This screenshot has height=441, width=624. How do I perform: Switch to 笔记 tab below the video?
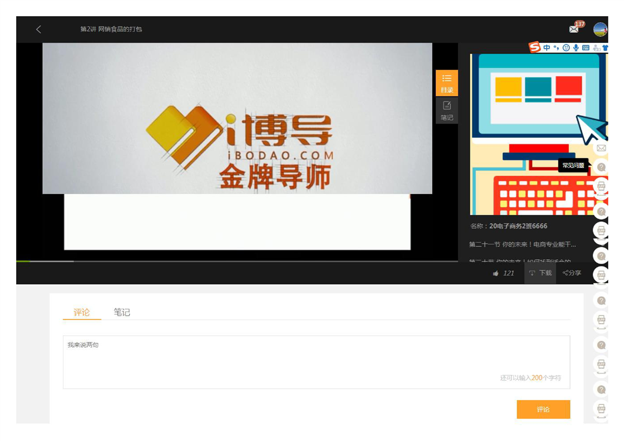pyautogui.click(x=122, y=313)
